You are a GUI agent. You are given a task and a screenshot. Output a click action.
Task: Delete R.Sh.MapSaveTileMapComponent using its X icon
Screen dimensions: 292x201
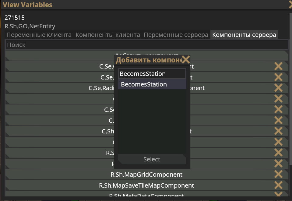click(x=278, y=185)
